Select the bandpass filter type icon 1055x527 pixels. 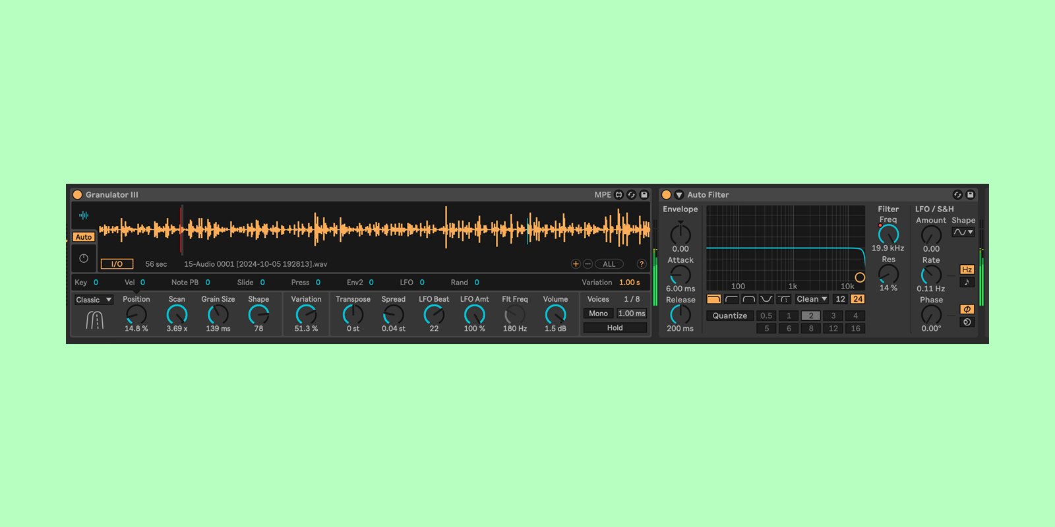pyautogui.click(x=748, y=299)
